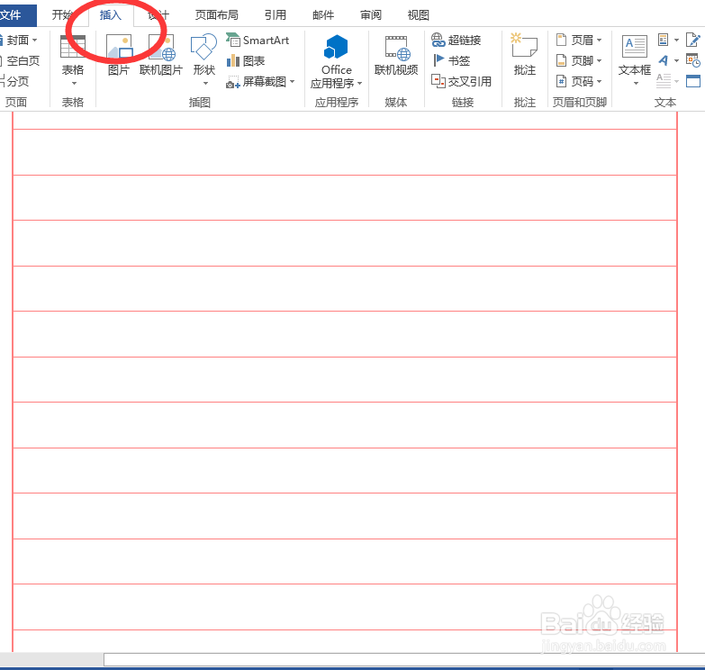Click the 页码 page number icon
This screenshot has width=705, height=670.
(561, 81)
